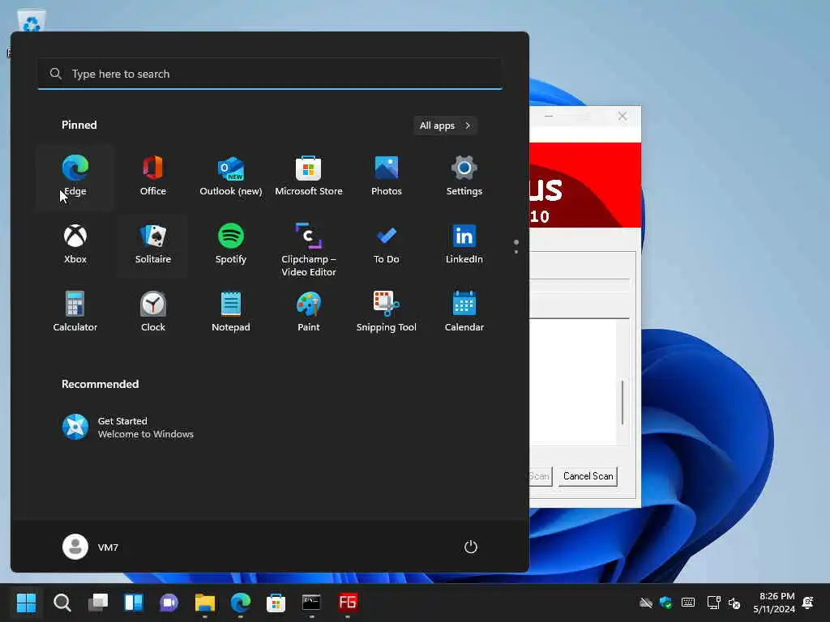The image size is (830, 622).
Task: Open Microsoft Store from pinned apps
Action: (309, 177)
